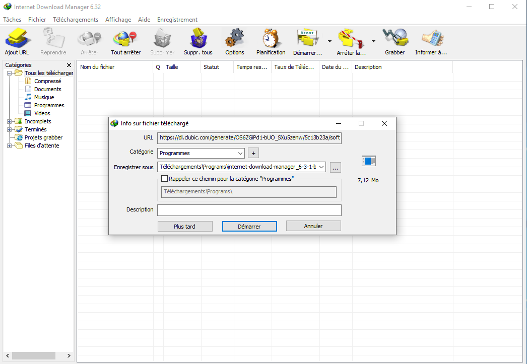Expand the Terminés tree node
The image size is (527, 364).
(9, 129)
